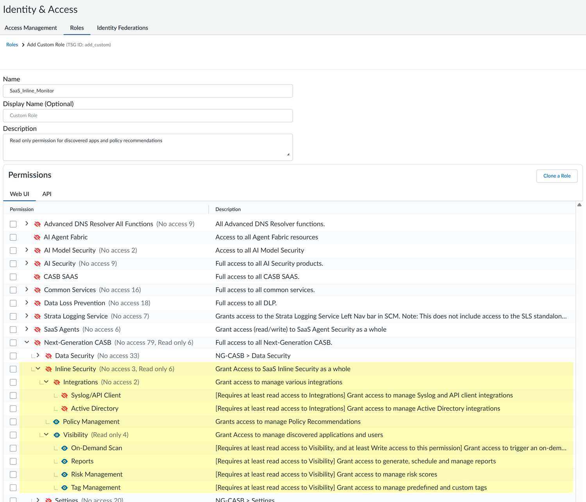
Task: Expand the SaaS Agents permission group
Action: coord(27,329)
